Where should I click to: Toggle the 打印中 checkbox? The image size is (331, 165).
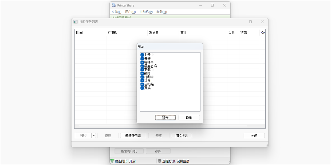coord(142,77)
